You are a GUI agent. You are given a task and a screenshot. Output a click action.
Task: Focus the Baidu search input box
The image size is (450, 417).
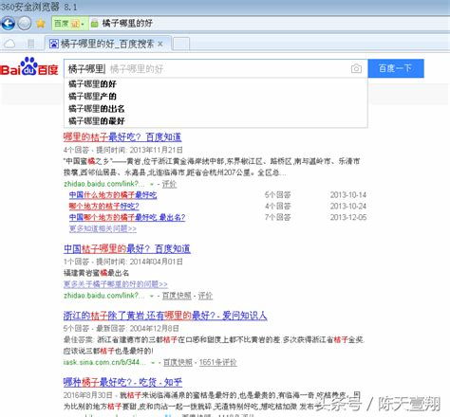click(x=216, y=68)
